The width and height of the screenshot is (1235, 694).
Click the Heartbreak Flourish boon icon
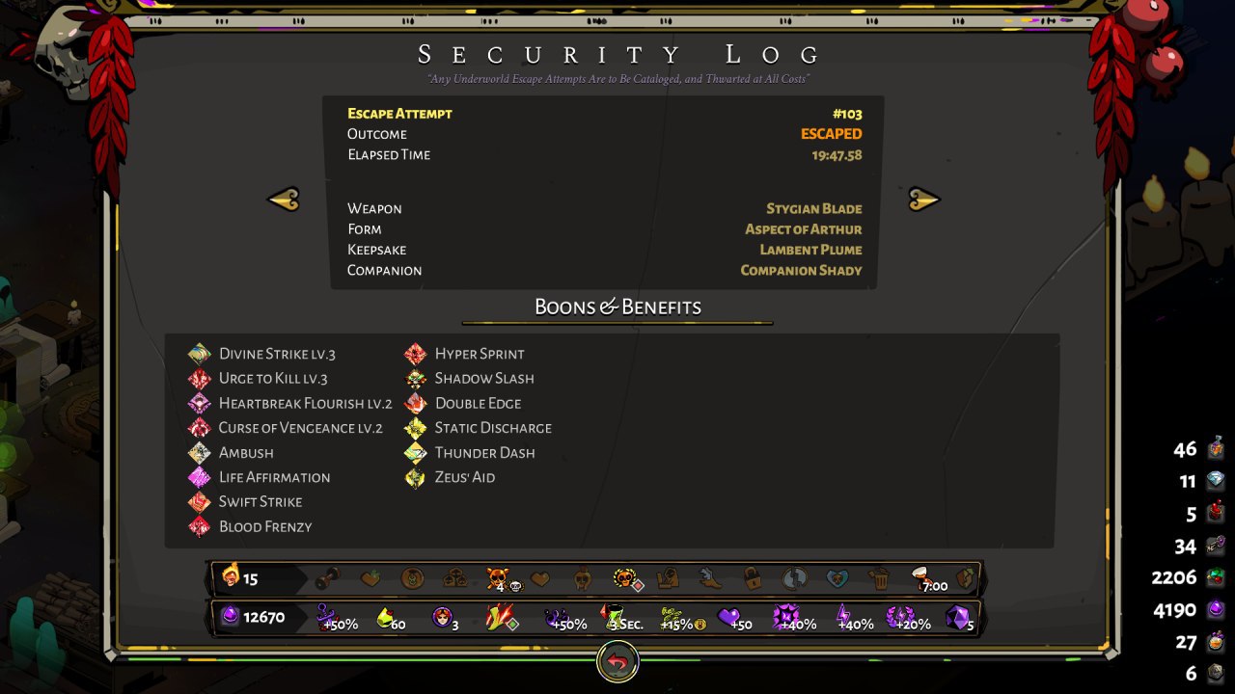[x=200, y=403]
